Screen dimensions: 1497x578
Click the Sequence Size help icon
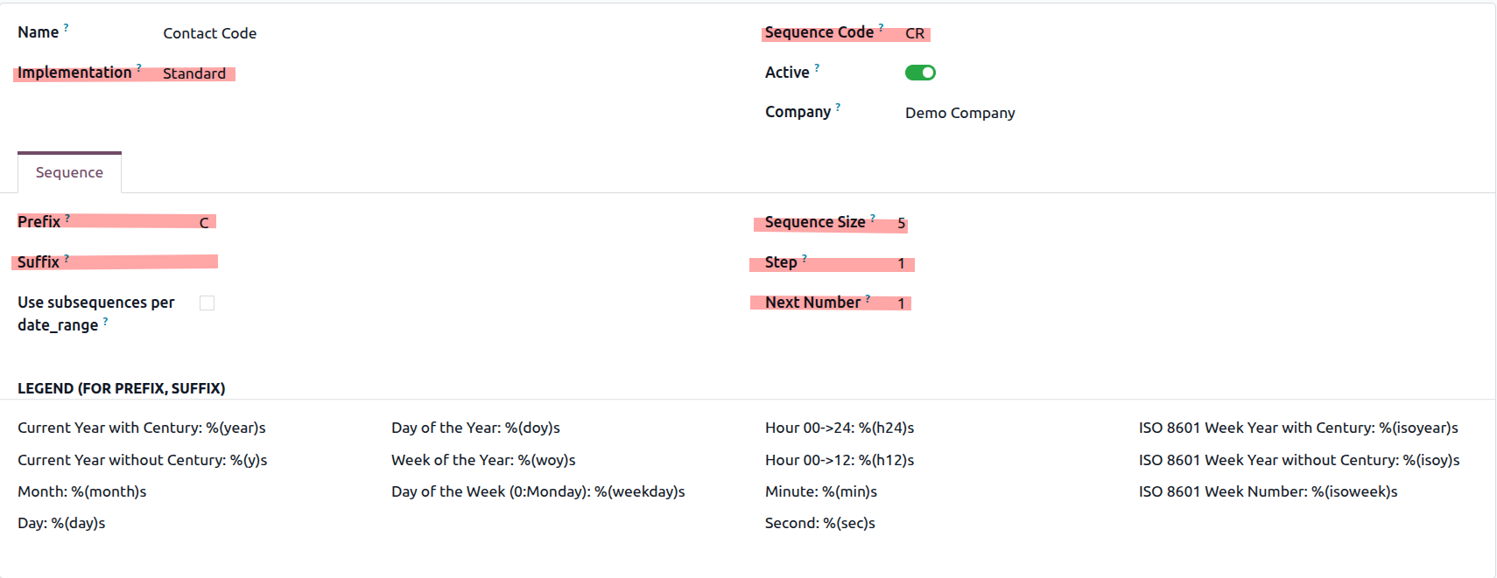point(873,218)
